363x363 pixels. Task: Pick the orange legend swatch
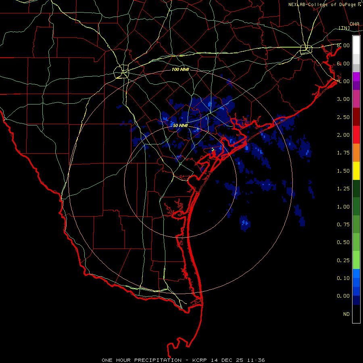356,153
